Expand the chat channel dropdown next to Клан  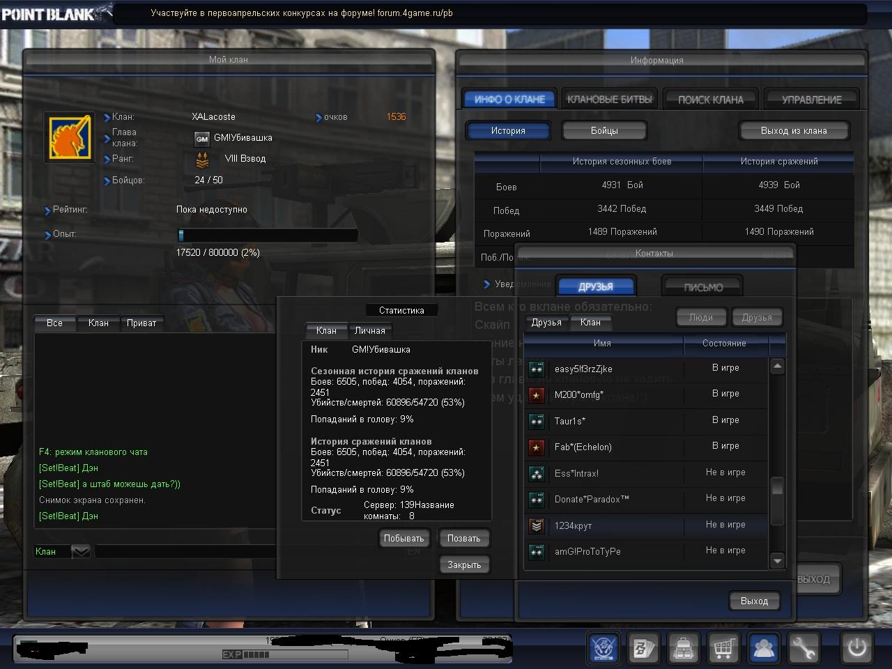(81, 552)
